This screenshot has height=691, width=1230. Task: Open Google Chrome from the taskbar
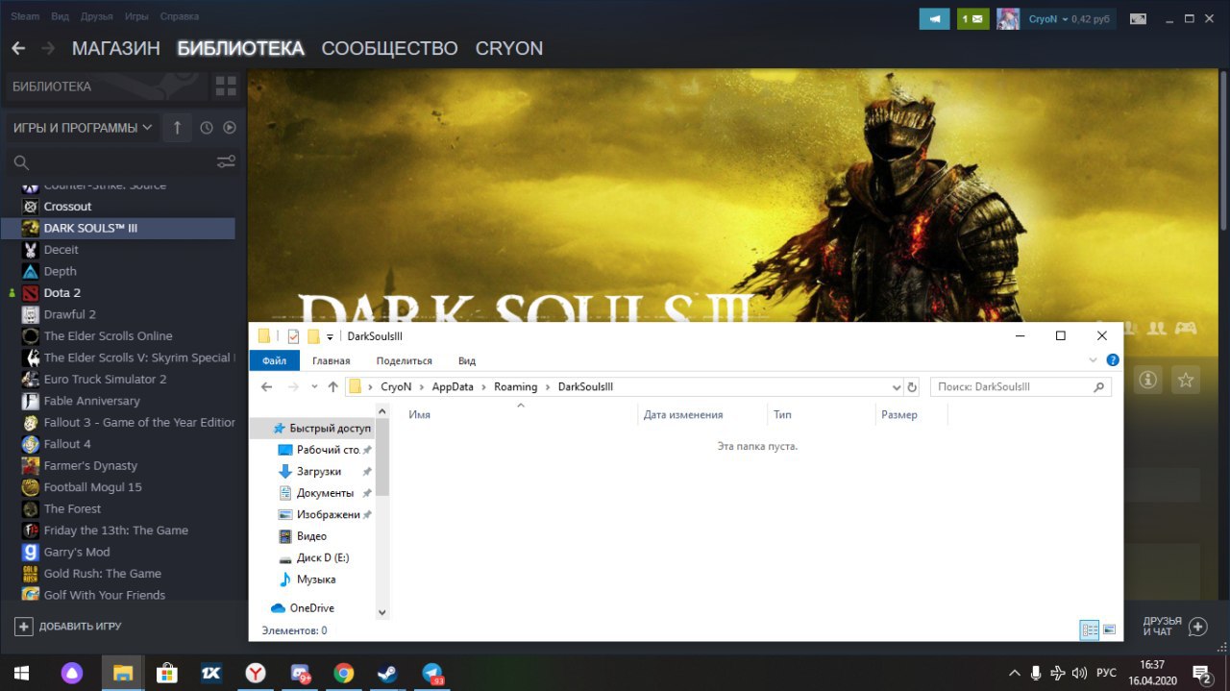pyautogui.click(x=344, y=673)
